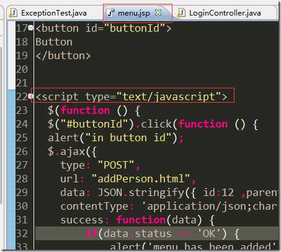
Task: Place cursor on 'Button' text at line 18
Action: [54, 42]
